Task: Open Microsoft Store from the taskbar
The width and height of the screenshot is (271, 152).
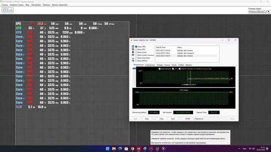Action: click(126, 149)
